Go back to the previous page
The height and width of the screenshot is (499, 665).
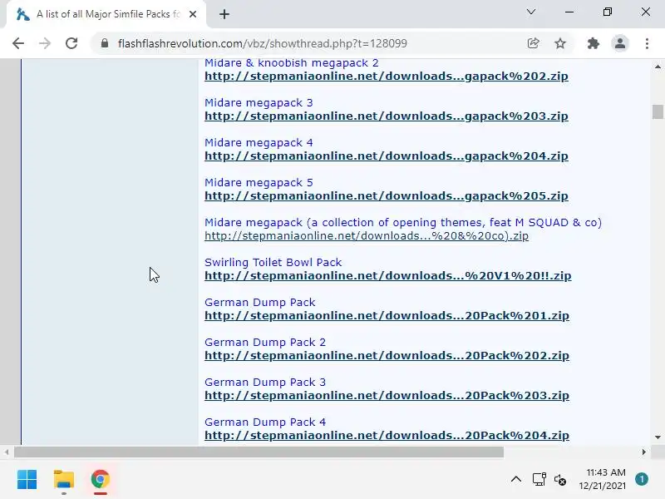pos(18,43)
